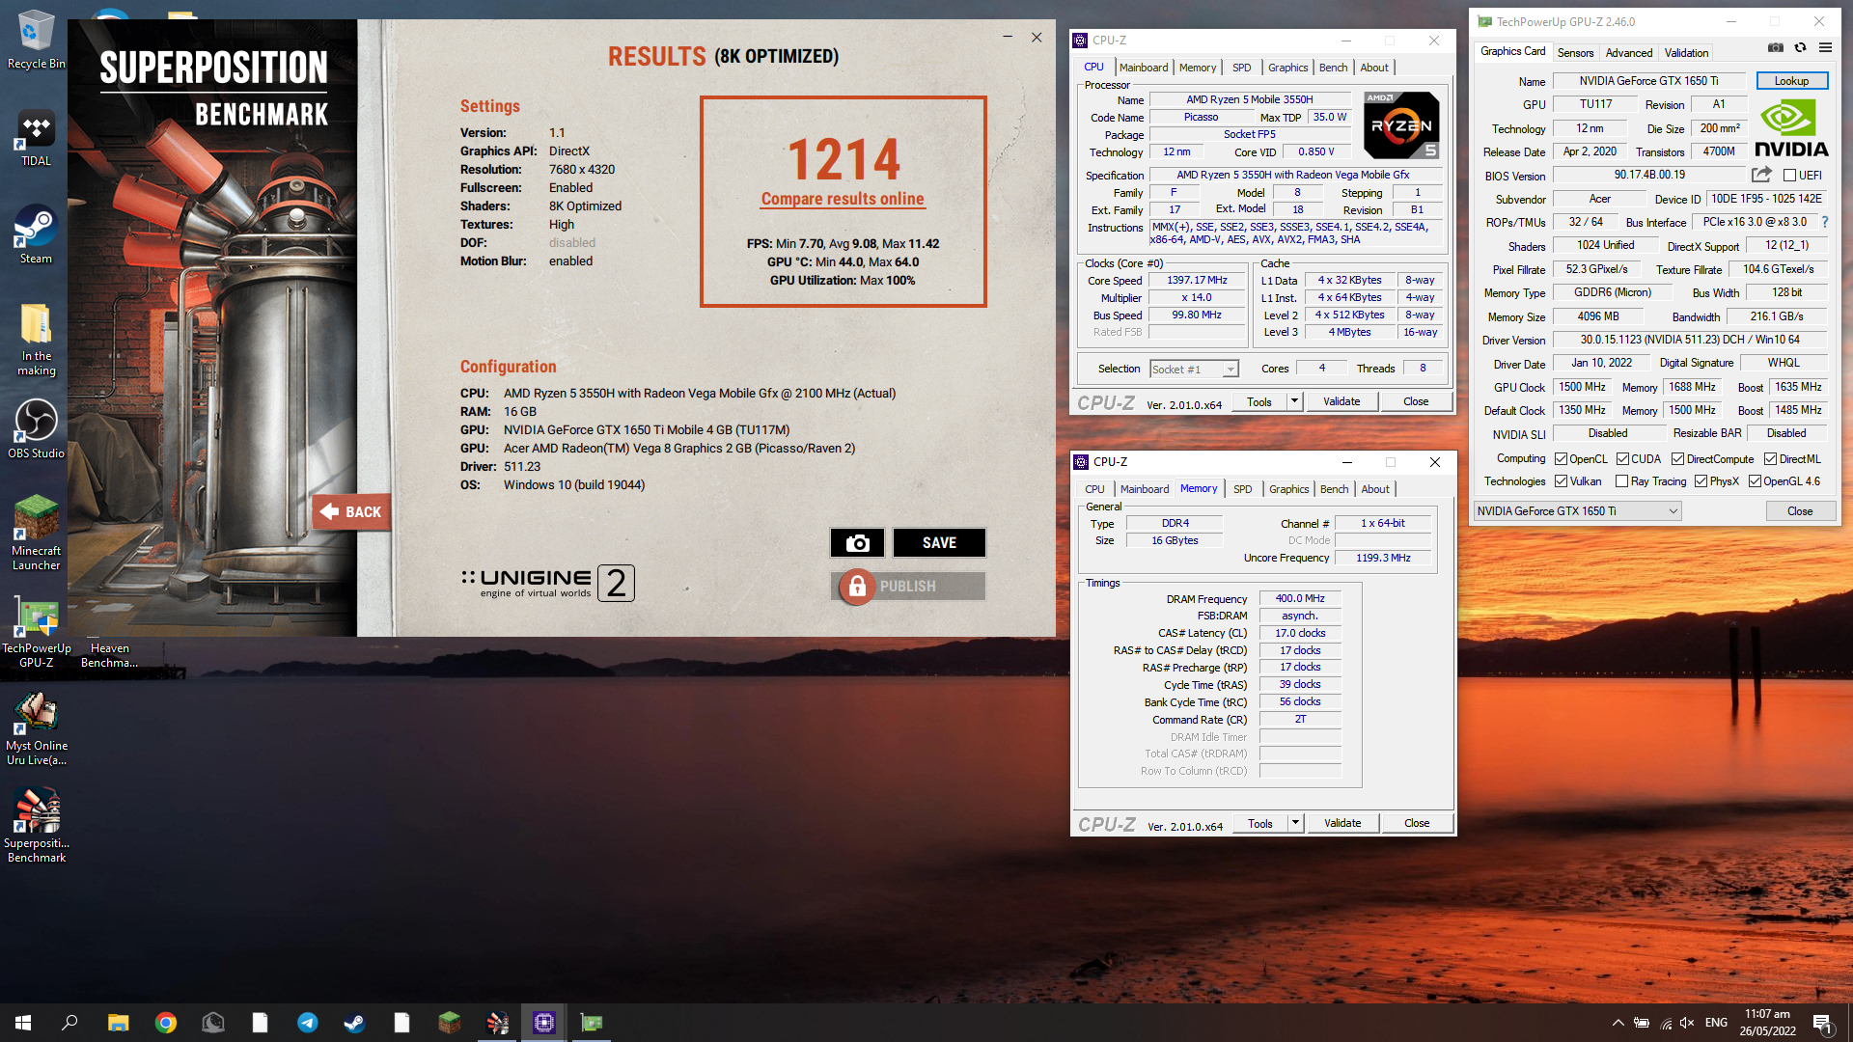The height and width of the screenshot is (1042, 1853).
Task: Open Google Chrome from taskbar
Action: coord(166,1023)
